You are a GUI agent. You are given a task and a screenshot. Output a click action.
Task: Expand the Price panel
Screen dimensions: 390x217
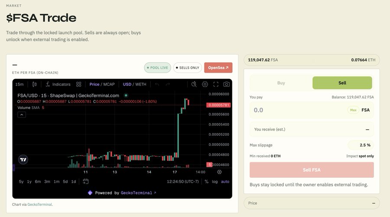pos(312,203)
